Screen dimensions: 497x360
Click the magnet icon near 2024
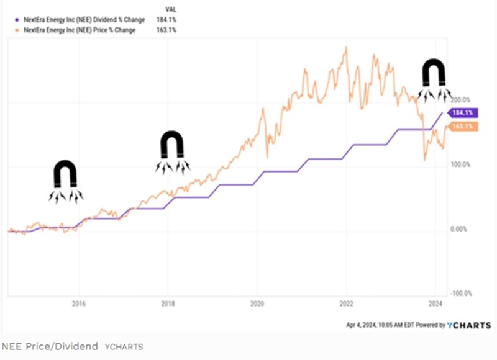435,74
